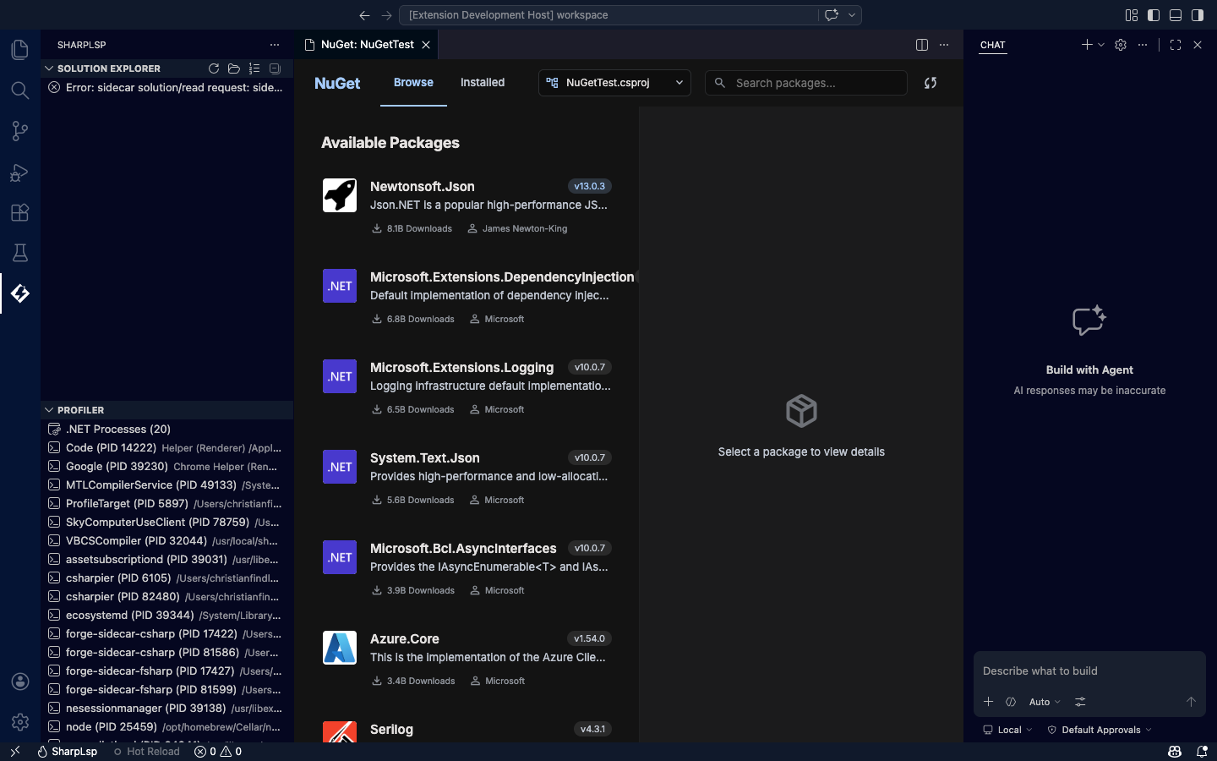Click SharpLsp status bar item
Screen dimensions: 1217x761
pyautogui.click(x=67, y=752)
